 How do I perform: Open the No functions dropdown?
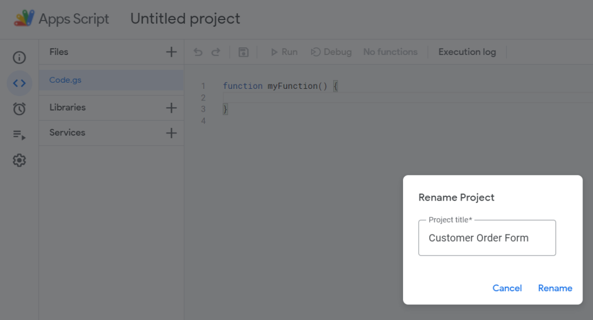point(390,52)
